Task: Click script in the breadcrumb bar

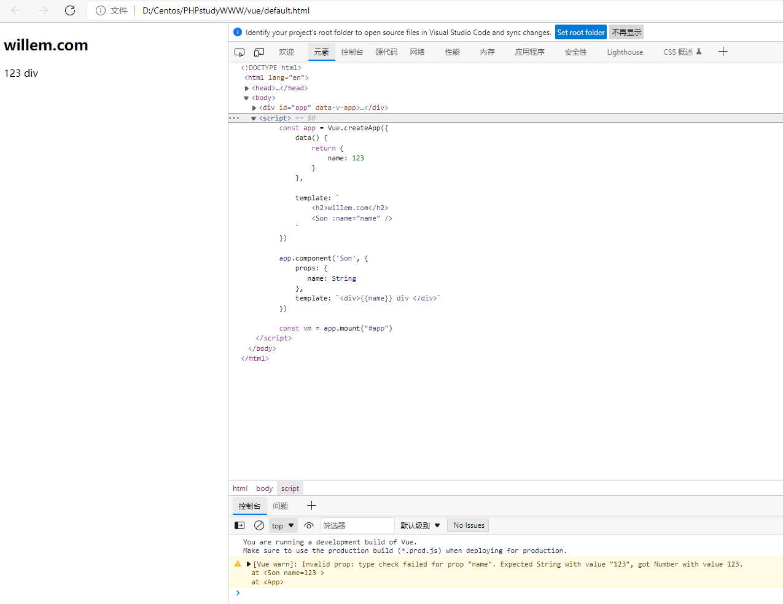Action: click(x=290, y=488)
